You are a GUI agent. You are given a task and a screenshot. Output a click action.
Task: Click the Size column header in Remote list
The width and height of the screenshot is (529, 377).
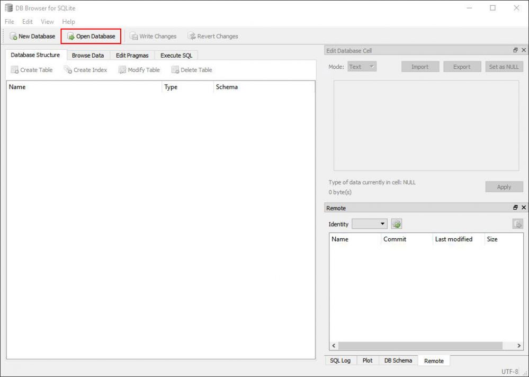504,239
